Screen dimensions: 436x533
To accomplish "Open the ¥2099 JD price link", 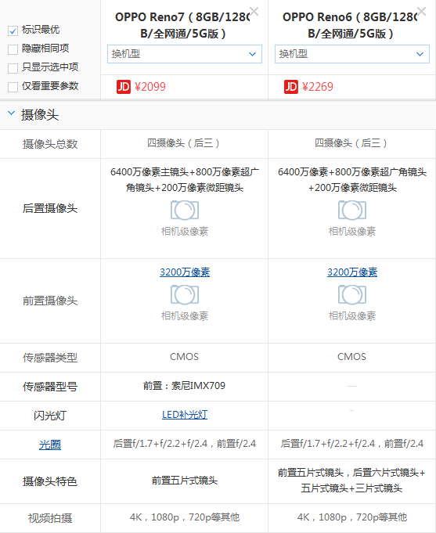I will (150, 87).
